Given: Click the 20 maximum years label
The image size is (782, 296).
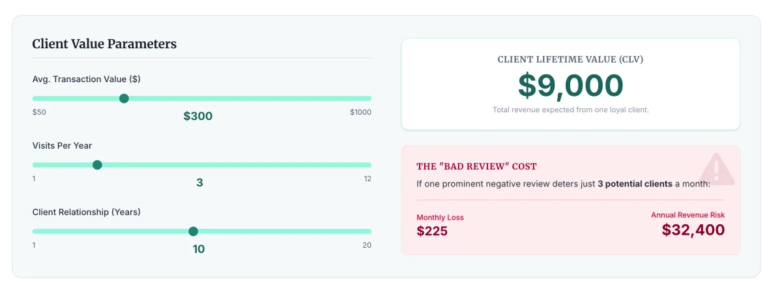Looking at the screenshot, I should (366, 245).
